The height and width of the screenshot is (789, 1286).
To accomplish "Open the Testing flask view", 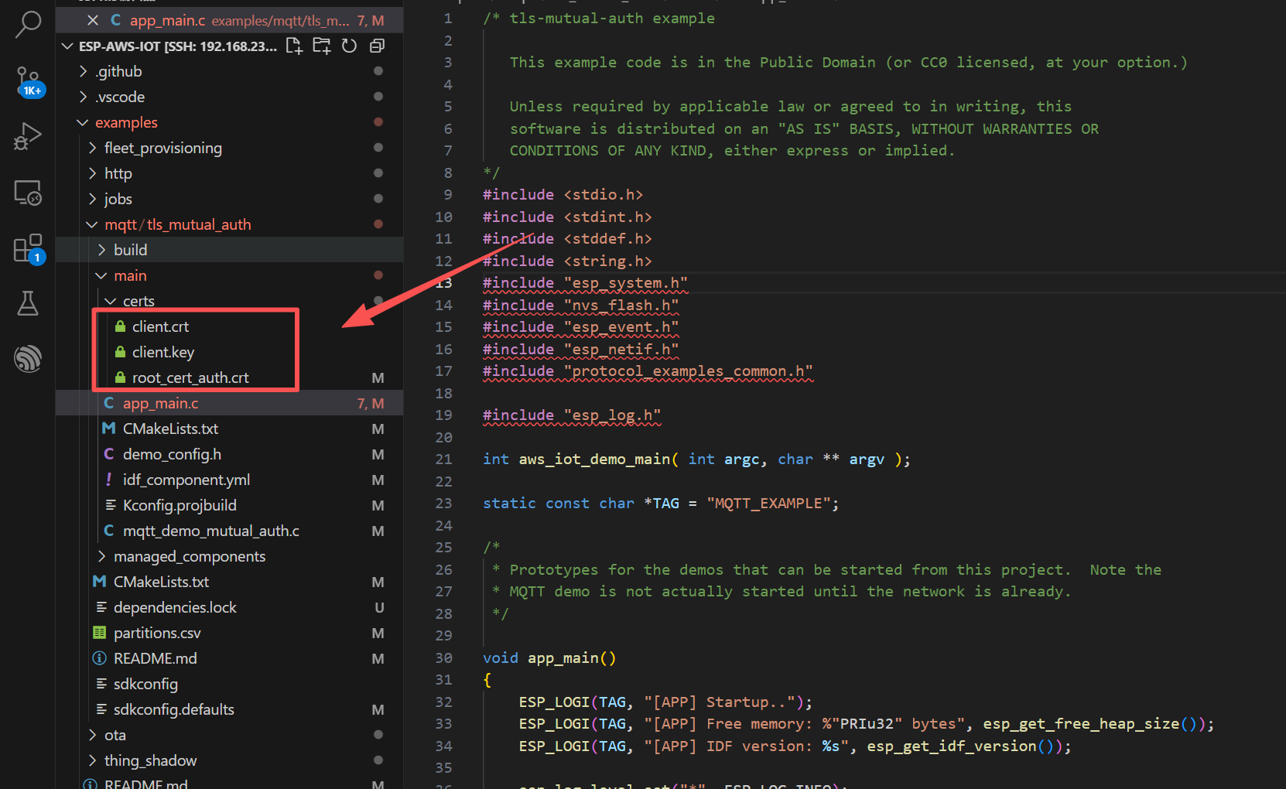I will 28,303.
